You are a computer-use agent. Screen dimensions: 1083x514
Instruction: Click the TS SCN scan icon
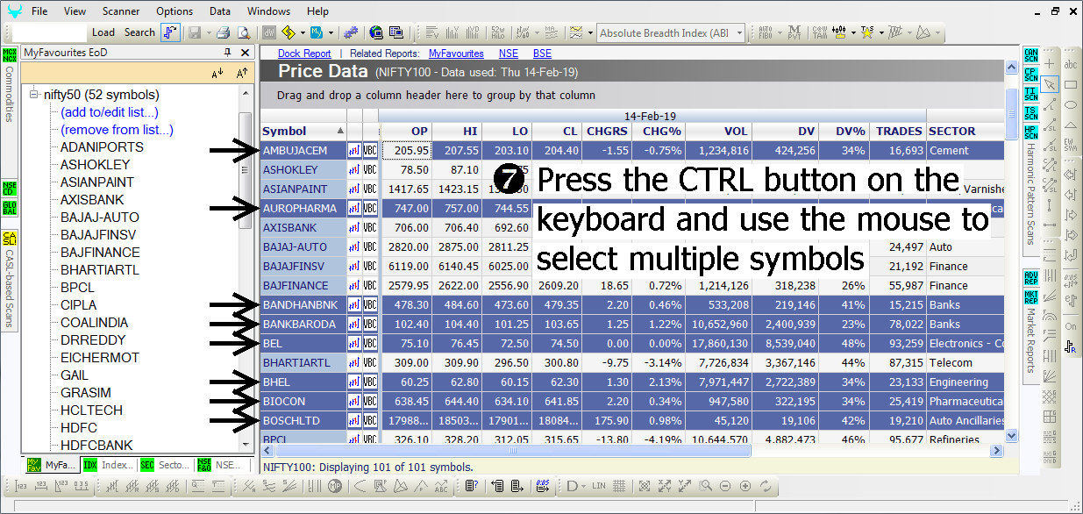click(x=1031, y=114)
